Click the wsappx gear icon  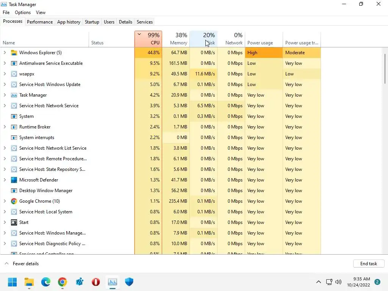point(14,74)
